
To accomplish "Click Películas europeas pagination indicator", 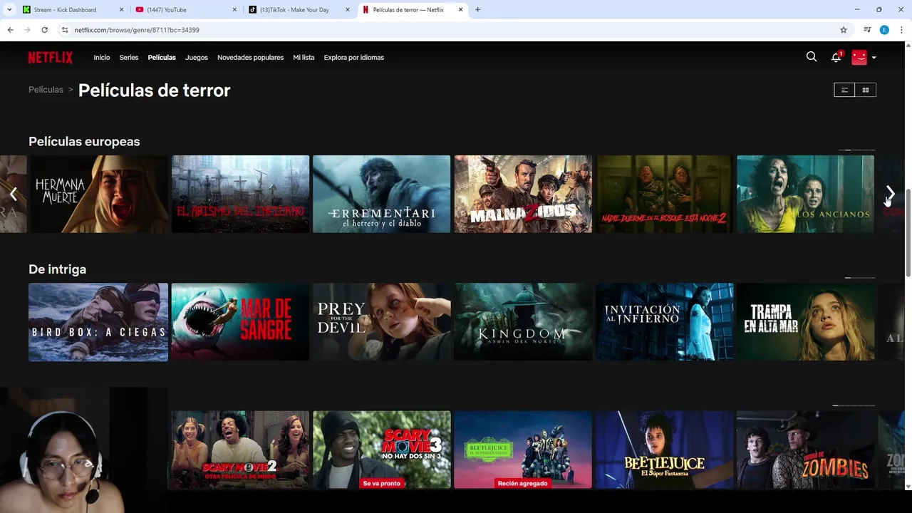I will (856, 150).
